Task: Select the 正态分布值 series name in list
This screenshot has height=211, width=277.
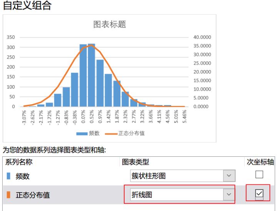Action: click(x=33, y=195)
